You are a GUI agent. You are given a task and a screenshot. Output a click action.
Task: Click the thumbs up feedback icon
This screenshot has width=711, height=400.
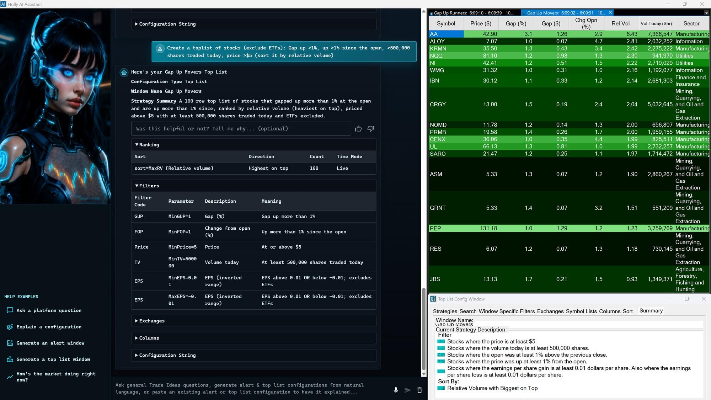click(358, 129)
